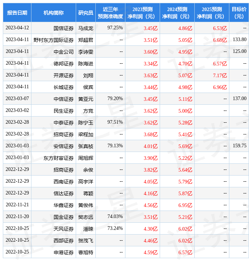
Task: Click 6.57亿 in the 德邦证券 row
Action: [x=220, y=64]
